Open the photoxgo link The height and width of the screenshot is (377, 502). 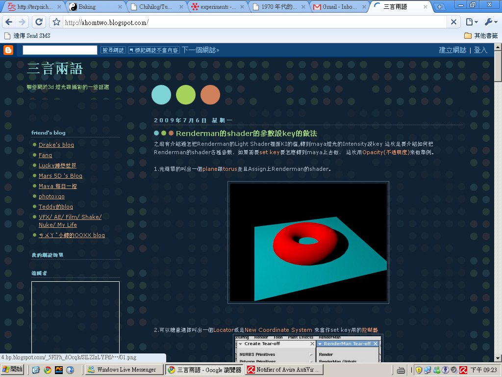pyautogui.click(x=51, y=196)
